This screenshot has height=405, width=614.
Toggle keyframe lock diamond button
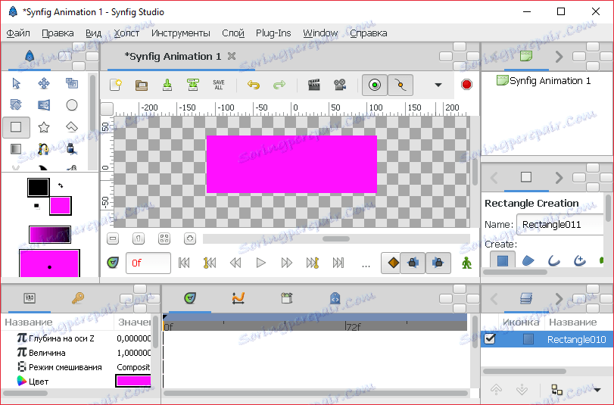393,263
